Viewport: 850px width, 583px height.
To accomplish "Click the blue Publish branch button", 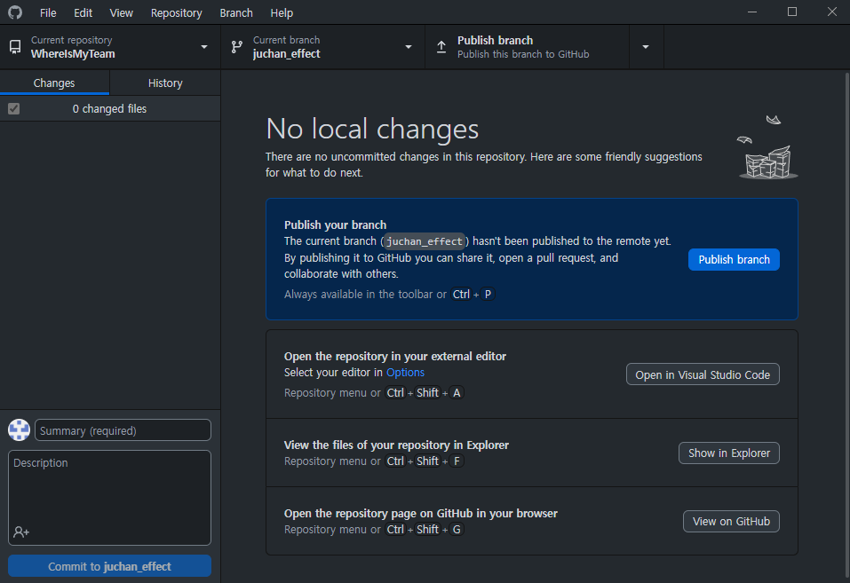I will tap(734, 259).
